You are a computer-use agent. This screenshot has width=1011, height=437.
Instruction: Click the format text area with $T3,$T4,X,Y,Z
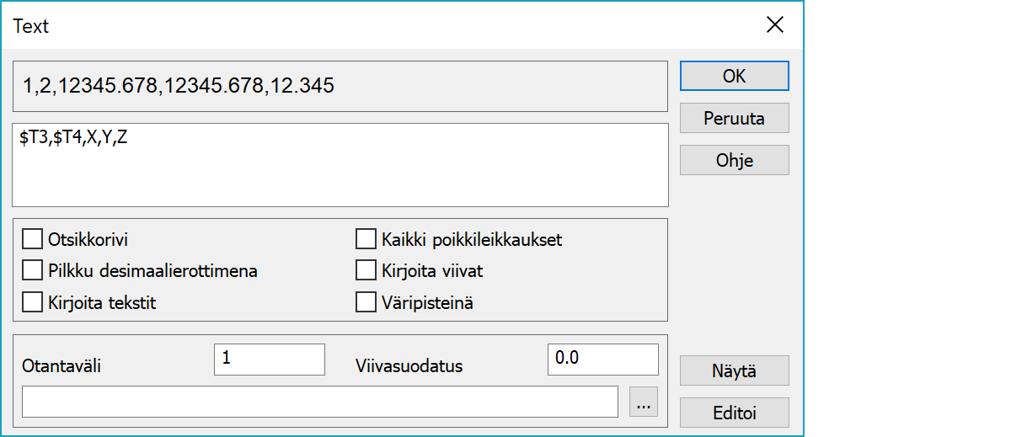[340, 165]
